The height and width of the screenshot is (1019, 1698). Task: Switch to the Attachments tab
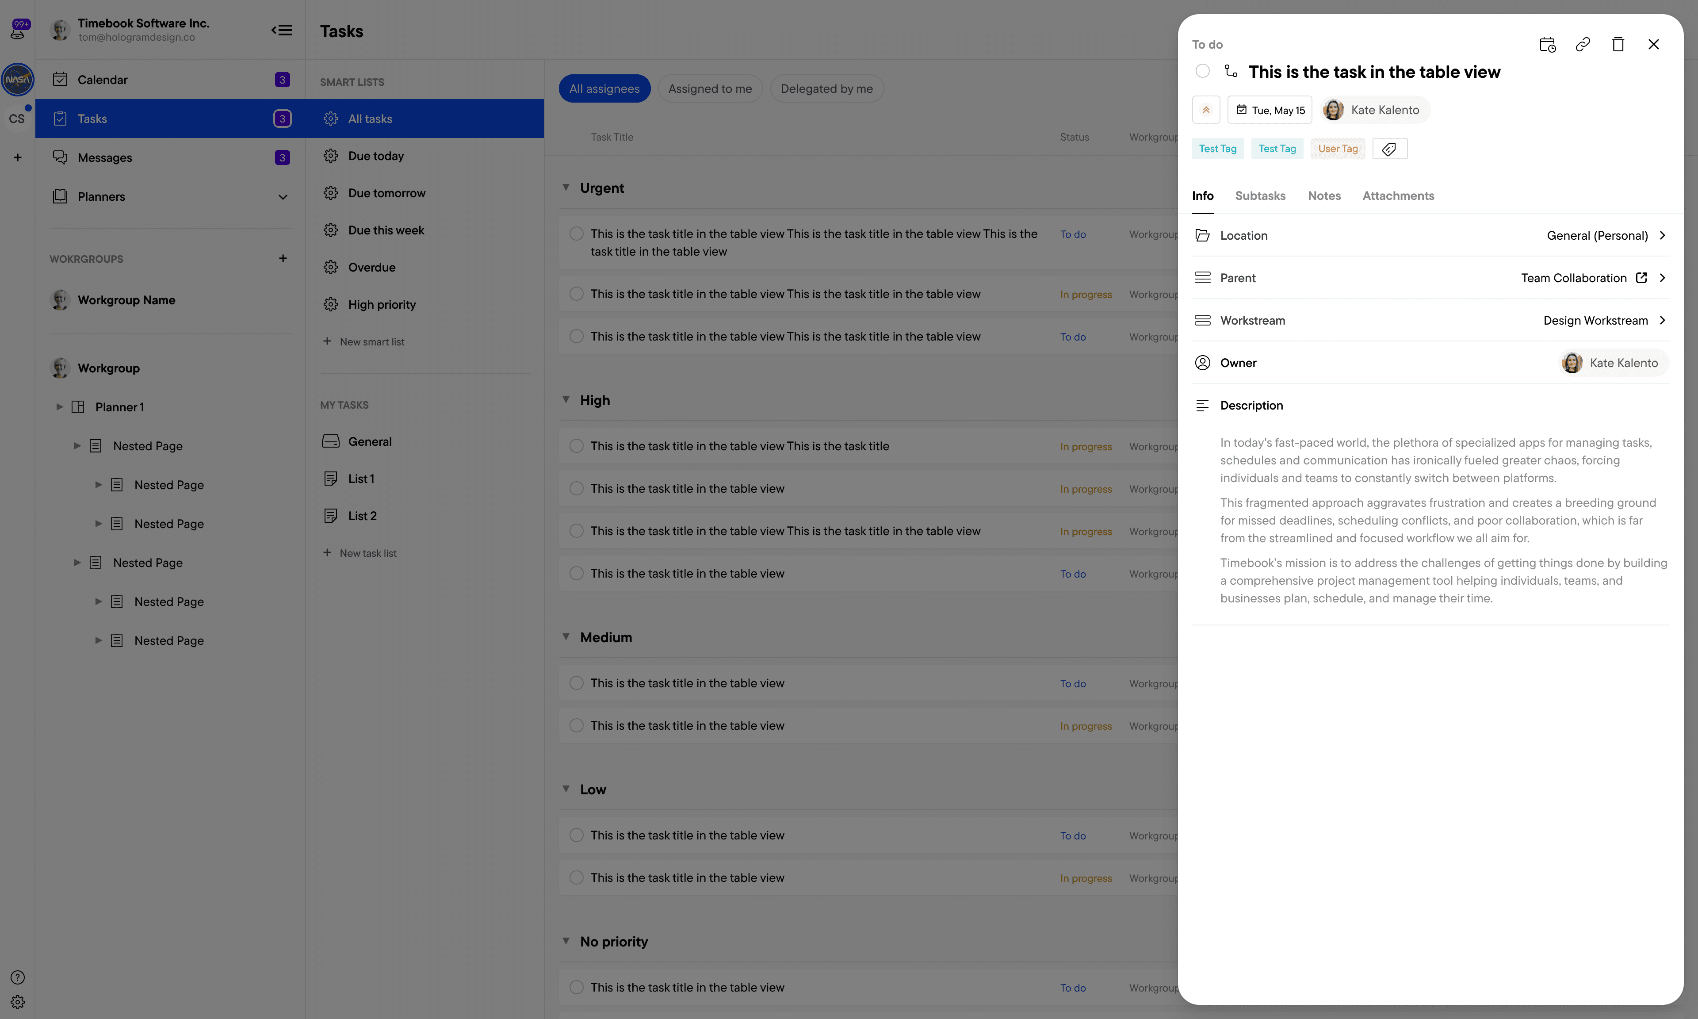click(x=1398, y=195)
